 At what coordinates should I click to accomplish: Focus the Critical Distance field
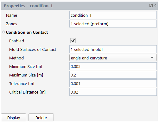click(113, 92)
